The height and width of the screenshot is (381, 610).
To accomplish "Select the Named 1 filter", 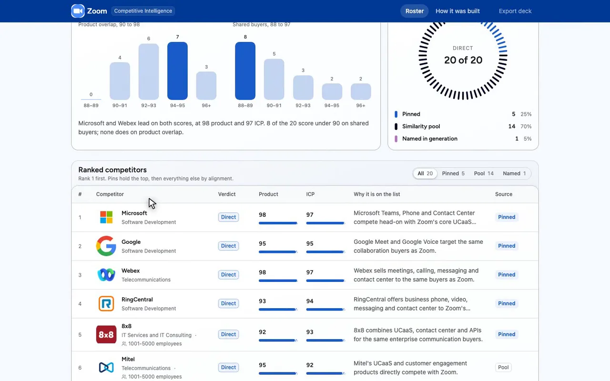I will 514,173.
